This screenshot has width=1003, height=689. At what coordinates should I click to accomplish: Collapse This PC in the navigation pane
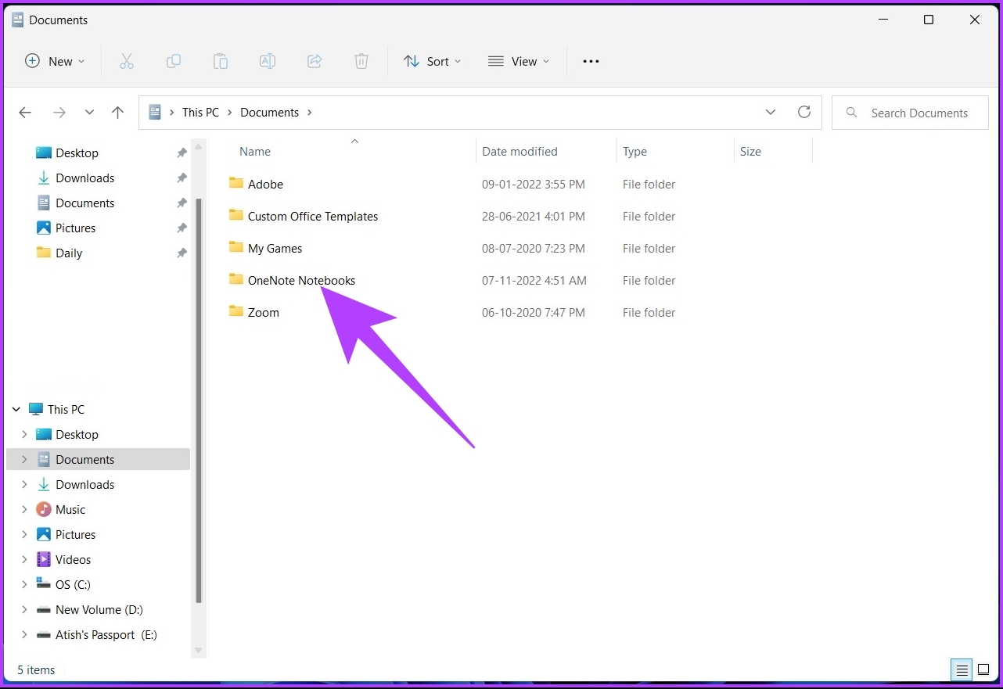pos(16,408)
